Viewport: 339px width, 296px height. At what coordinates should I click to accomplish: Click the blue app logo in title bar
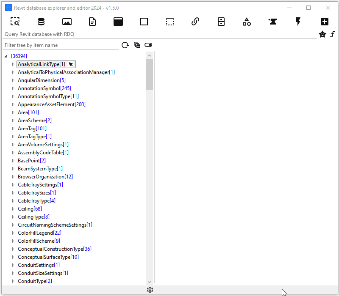pos(8,8)
